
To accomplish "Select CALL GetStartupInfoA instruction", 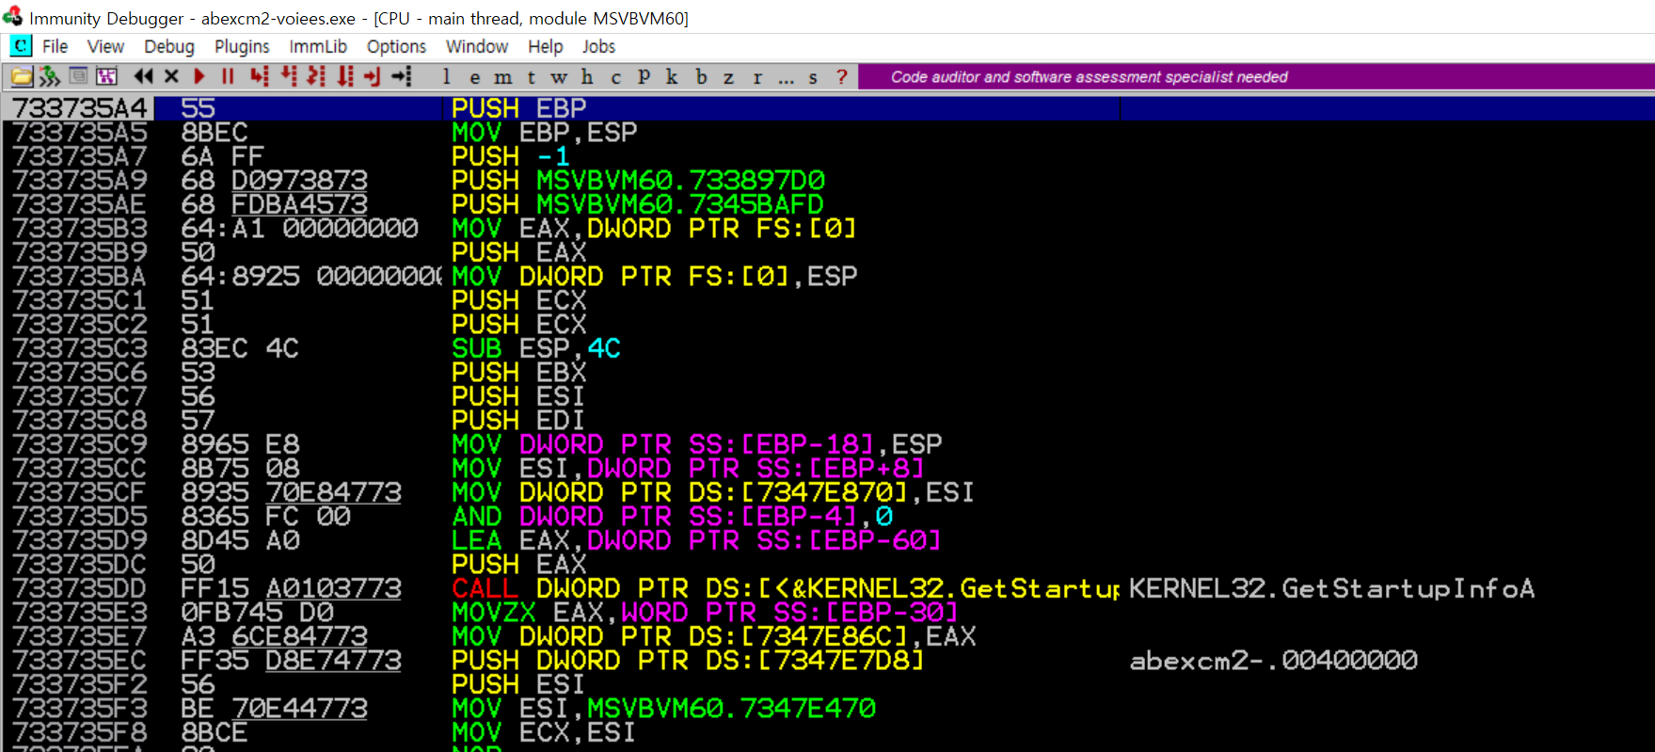I will (786, 588).
